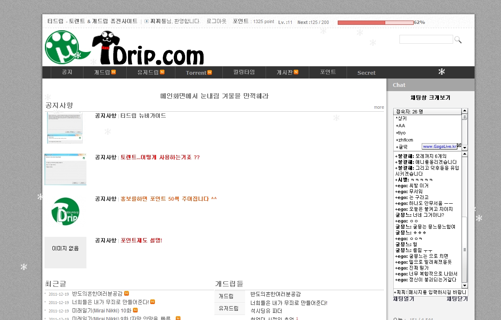Click the orange N badge beside Torrent
Viewport: 501px width, 320px height.
pyautogui.click(x=210, y=72)
